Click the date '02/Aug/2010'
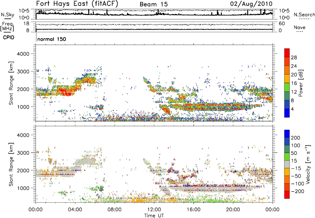315x218 pixels. tap(251, 4)
